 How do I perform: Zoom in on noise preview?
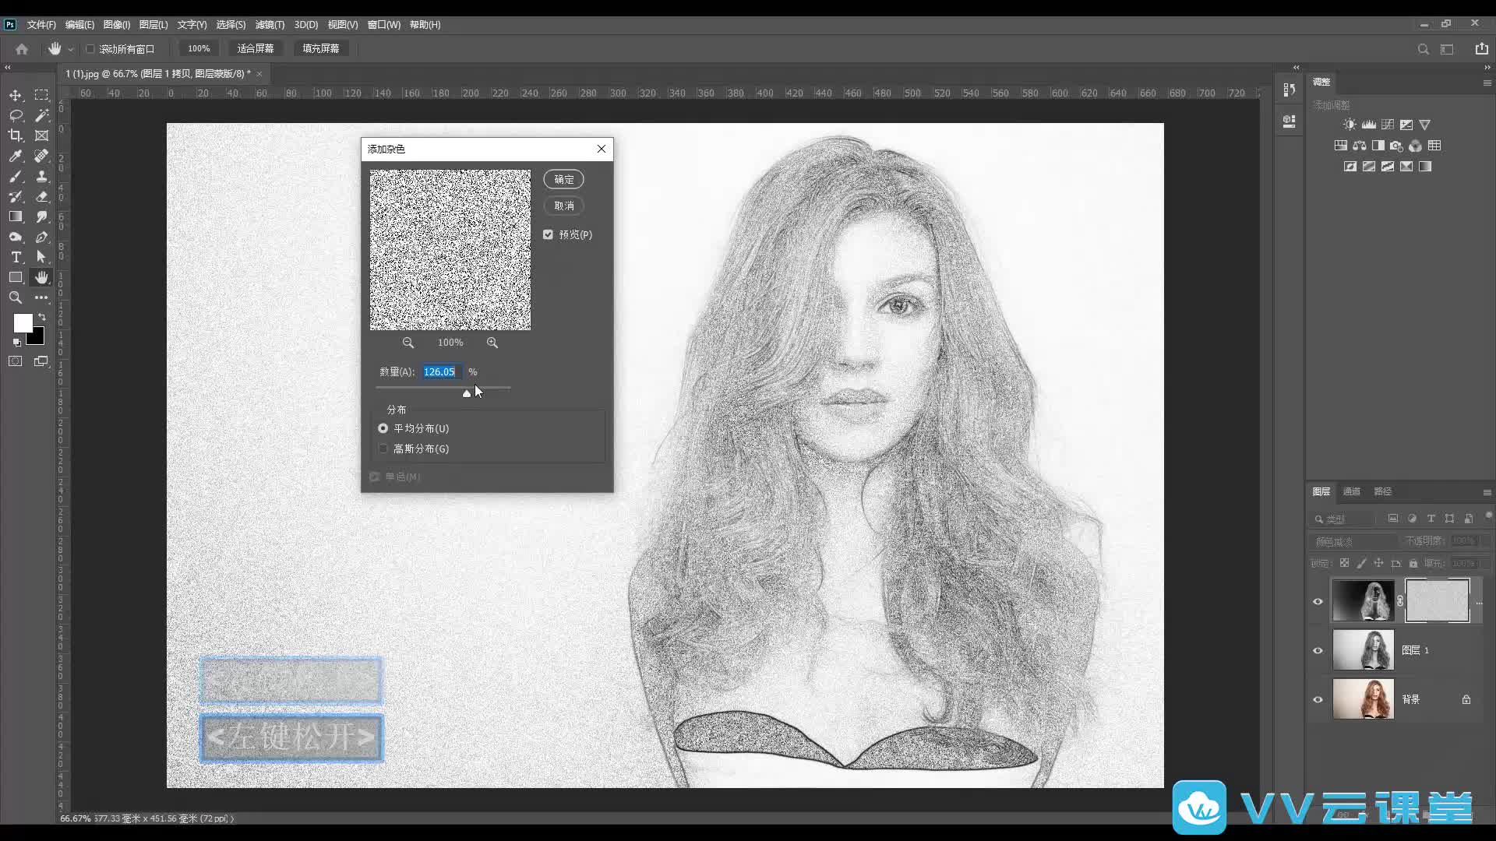pyautogui.click(x=492, y=343)
